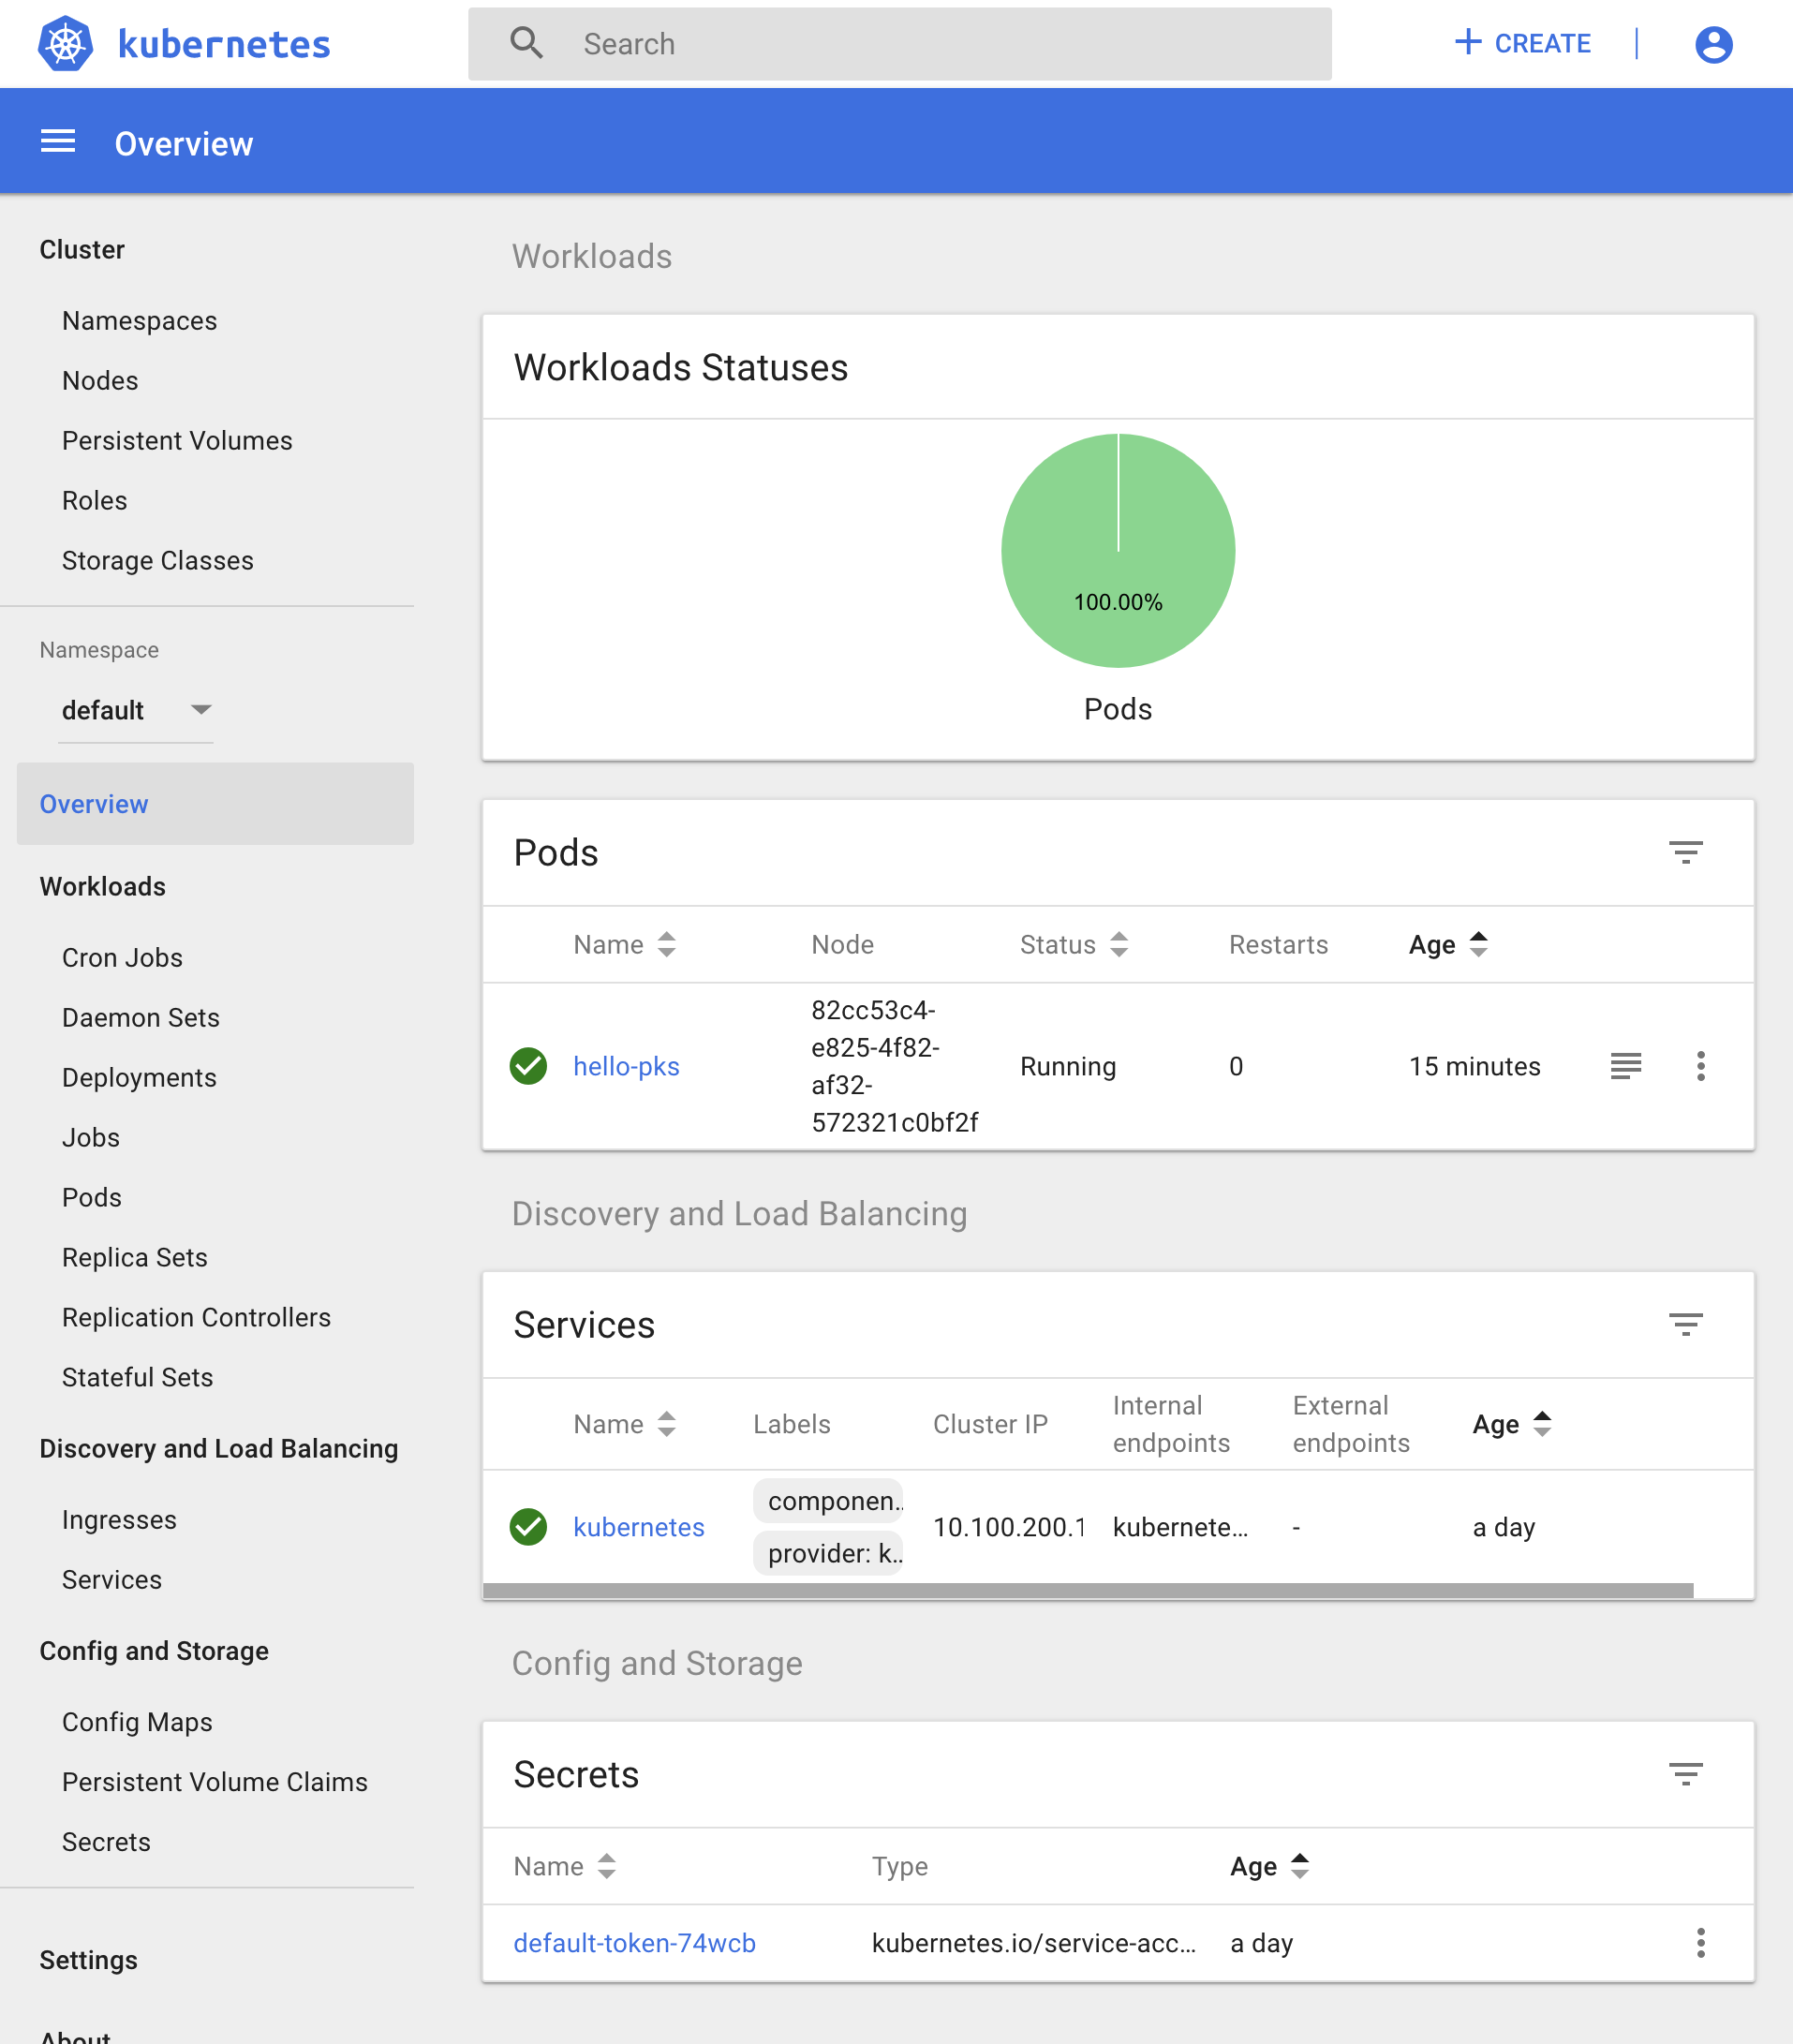Open Settings in sidebar
The height and width of the screenshot is (2044, 1793).
88,1960
